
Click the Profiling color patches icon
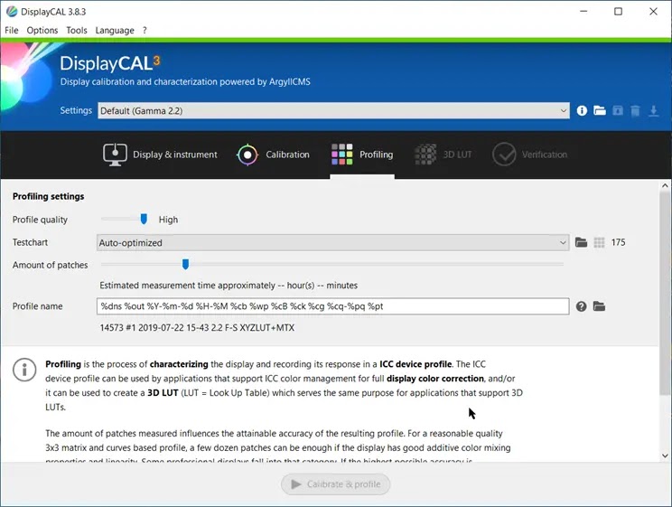[x=341, y=155]
